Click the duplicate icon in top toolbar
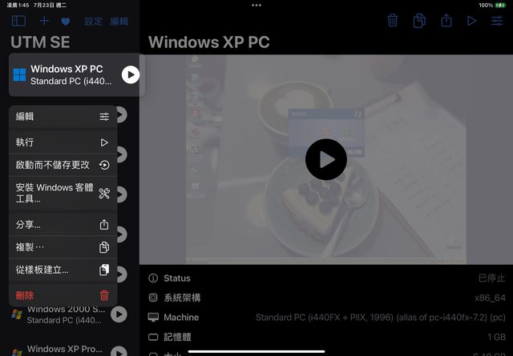The height and width of the screenshot is (356, 513). point(419,21)
